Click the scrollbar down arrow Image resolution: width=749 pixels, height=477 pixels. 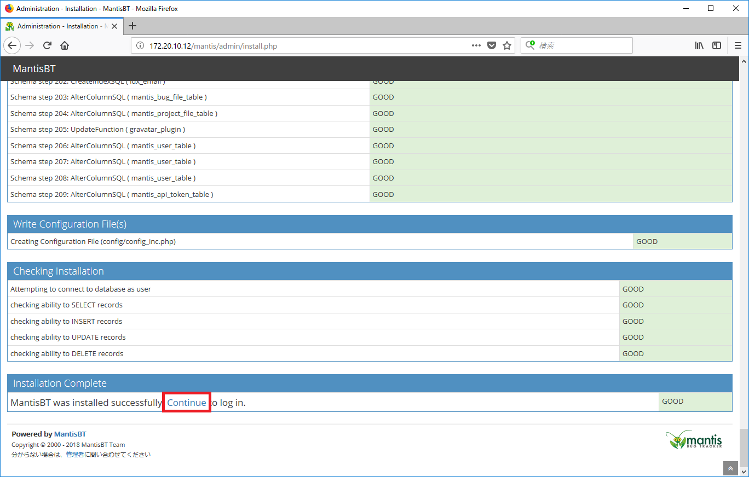744,472
